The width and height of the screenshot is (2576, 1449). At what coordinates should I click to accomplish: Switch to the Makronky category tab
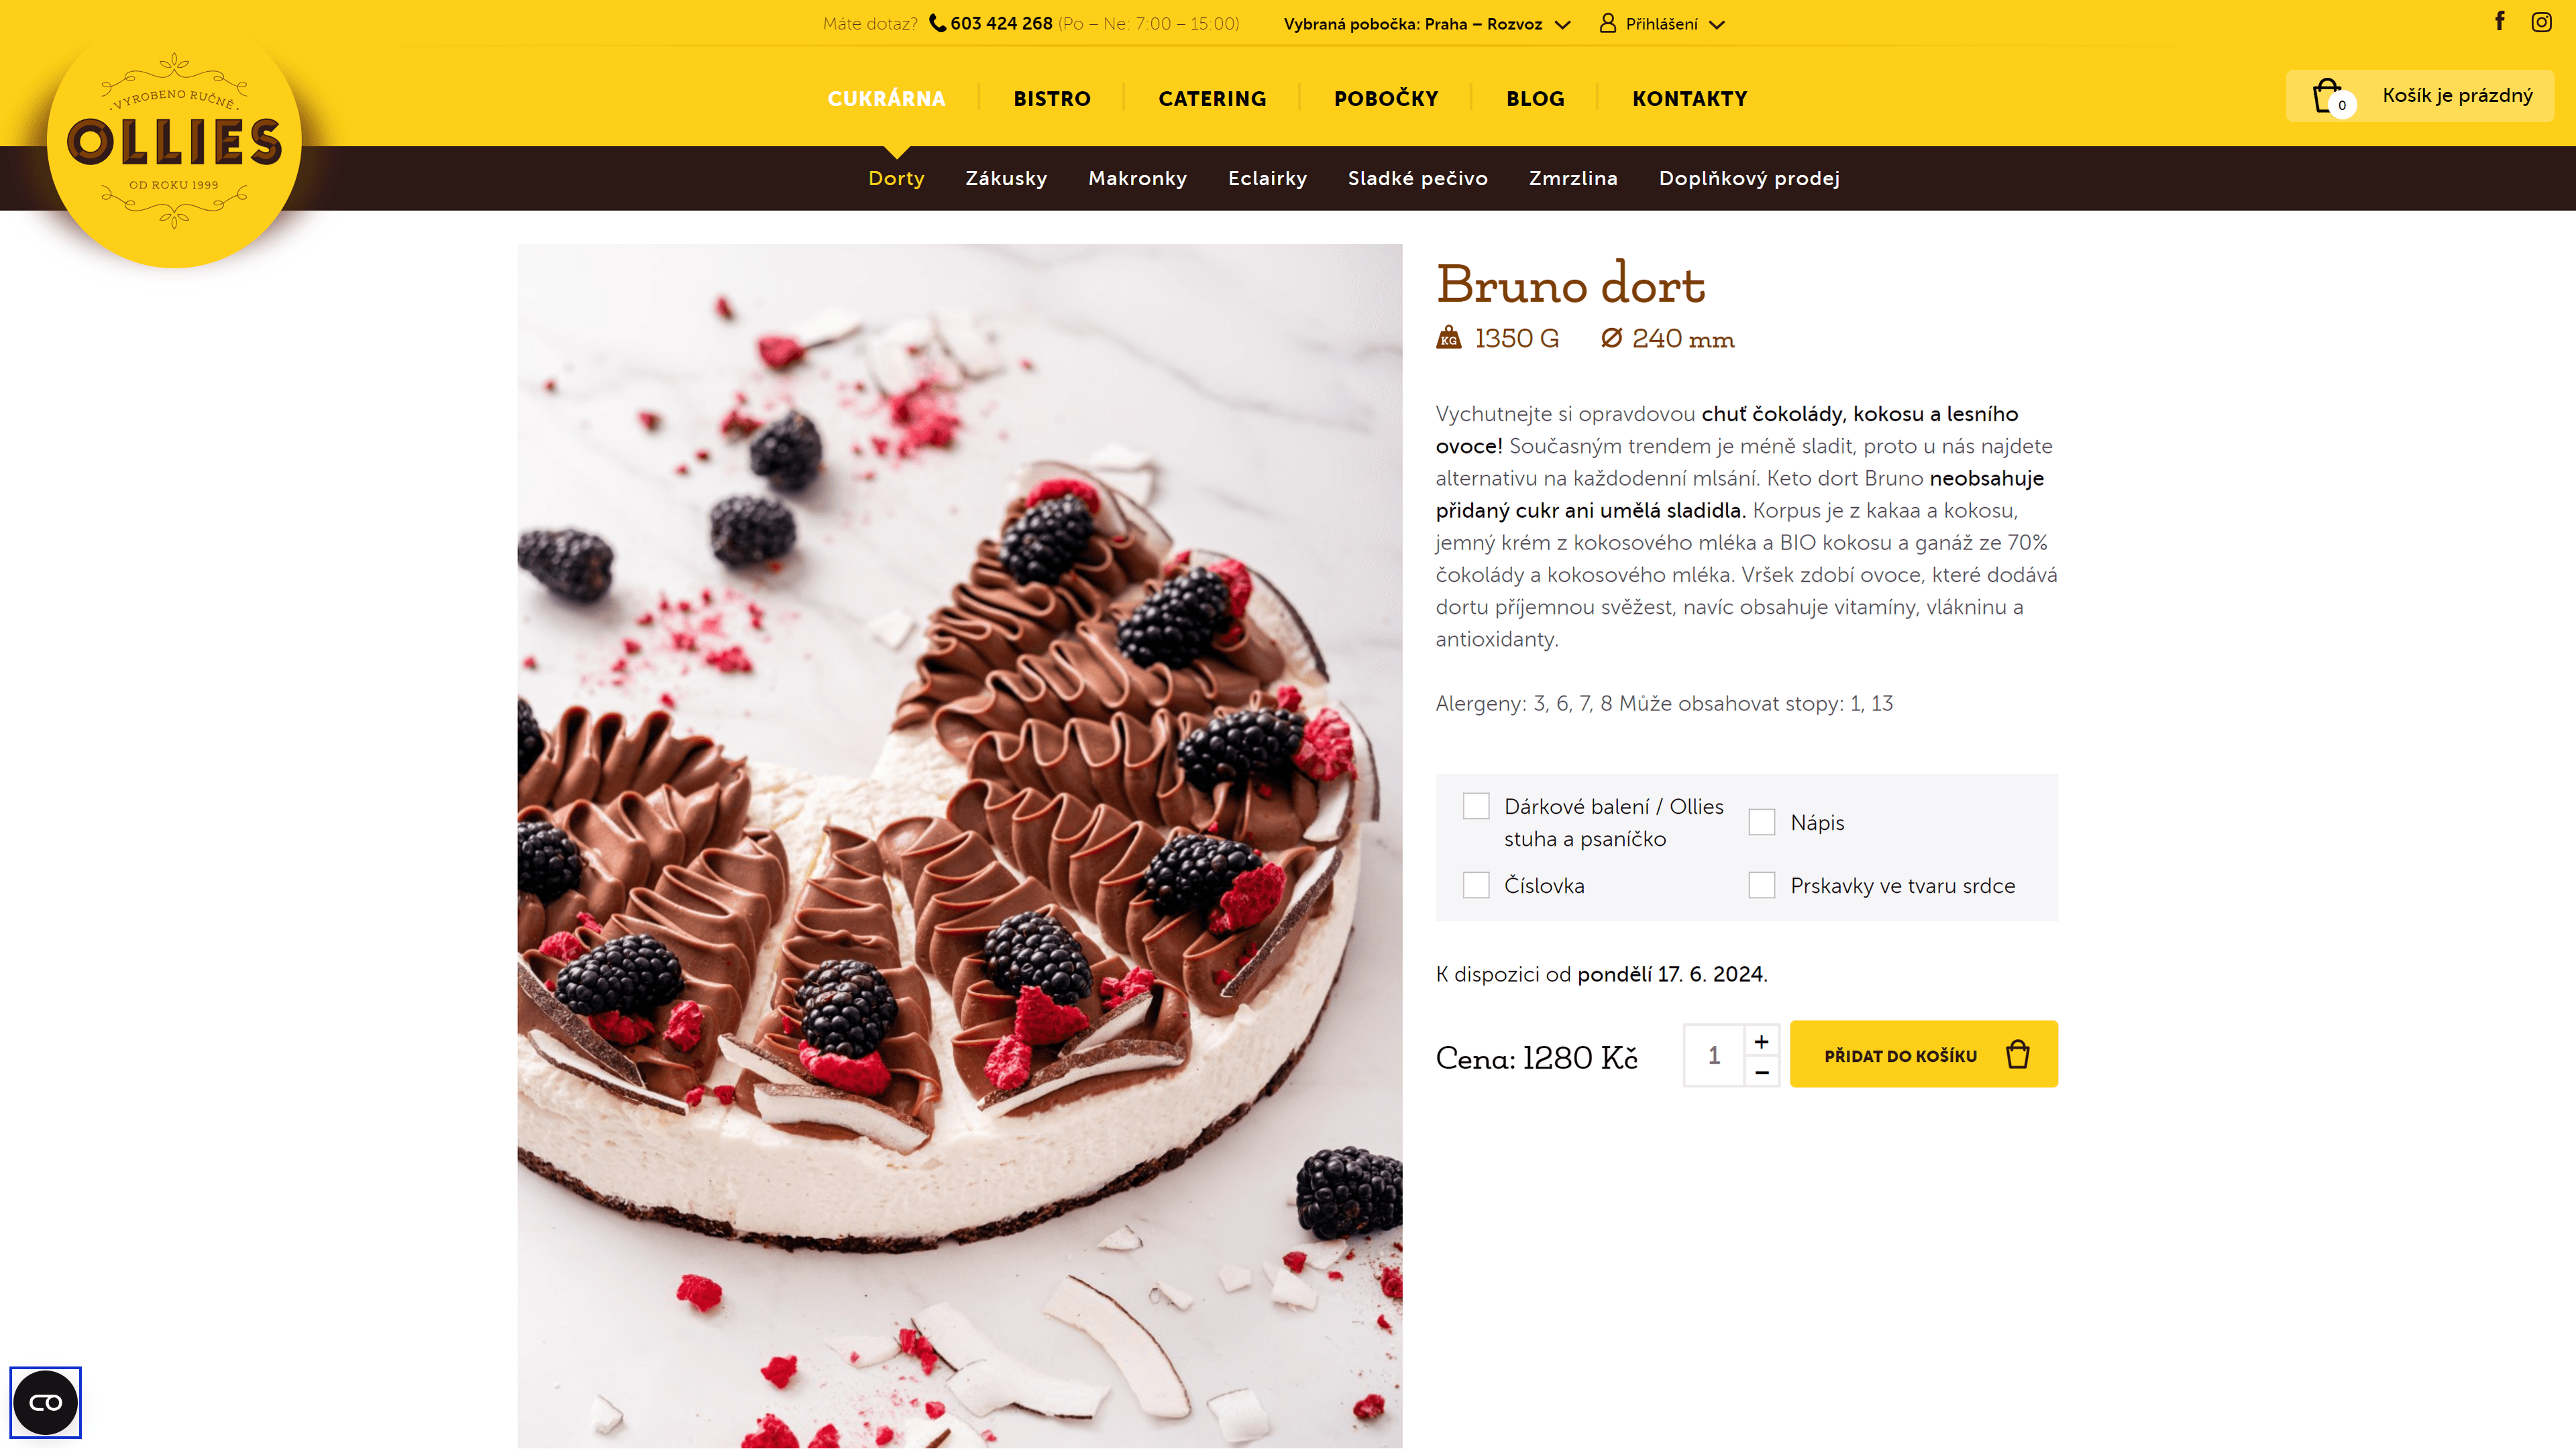[x=1138, y=178]
